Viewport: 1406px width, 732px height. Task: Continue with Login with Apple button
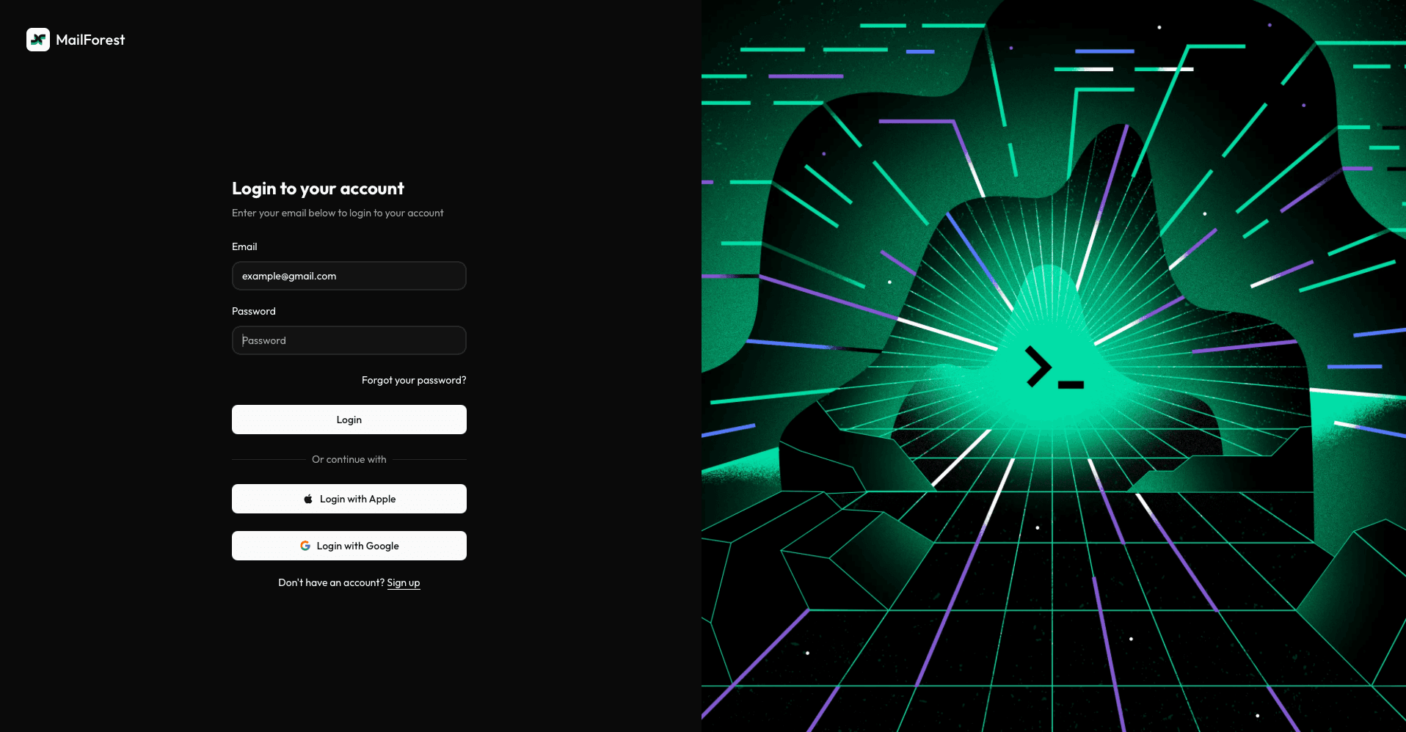pos(349,499)
